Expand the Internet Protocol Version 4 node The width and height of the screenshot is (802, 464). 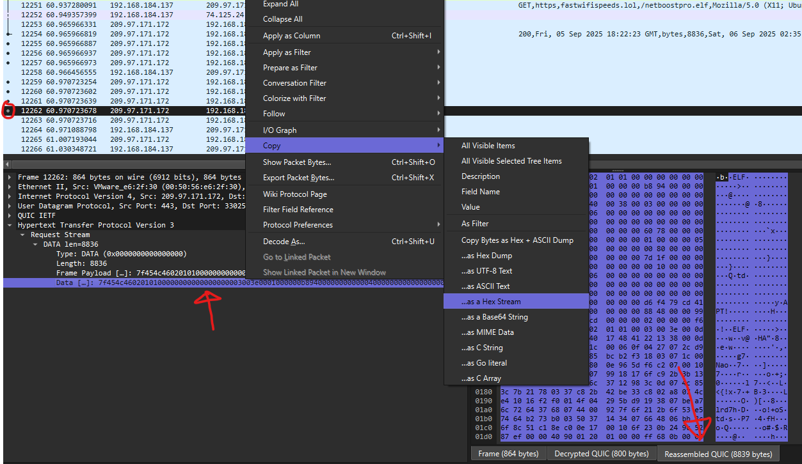click(x=9, y=196)
